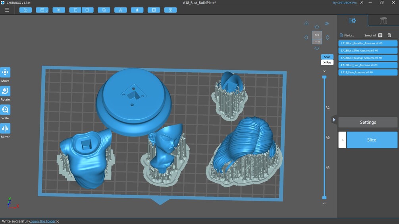Click the CHITUBOX app logo icon
Image resolution: width=399 pixels, height=224 pixels.
[x=2, y=2]
